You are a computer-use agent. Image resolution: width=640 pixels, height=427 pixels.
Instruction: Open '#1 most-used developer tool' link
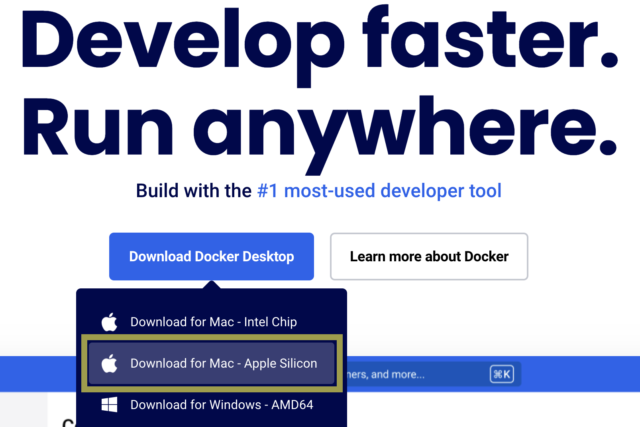click(x=379, y=191)
